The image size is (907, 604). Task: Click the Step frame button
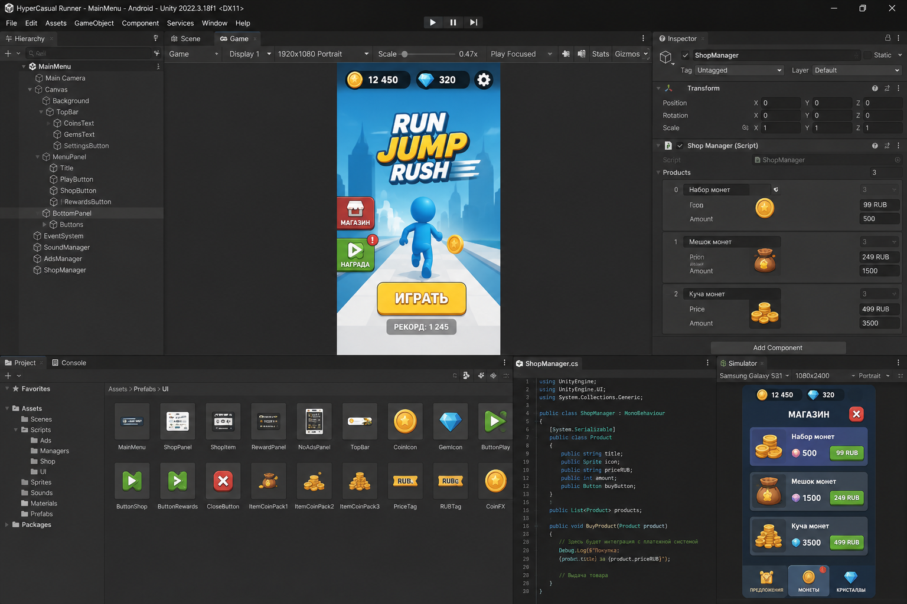click(474, 22)
